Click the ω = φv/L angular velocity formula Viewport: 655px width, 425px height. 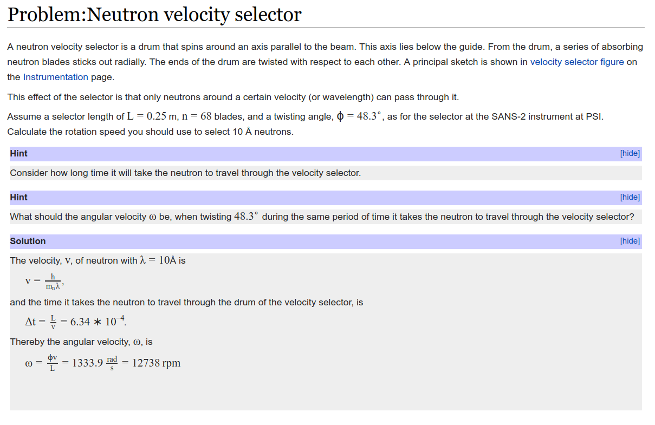103,363
